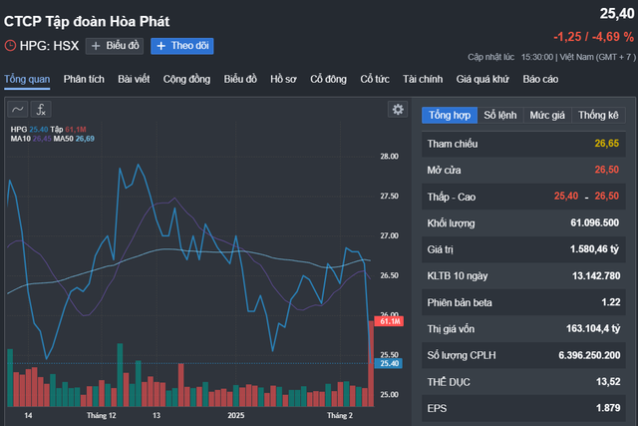Click the MA10 indicator legend label
This screenshot has height=426, width=638.
pyautogui.click(x=22, y=138)
